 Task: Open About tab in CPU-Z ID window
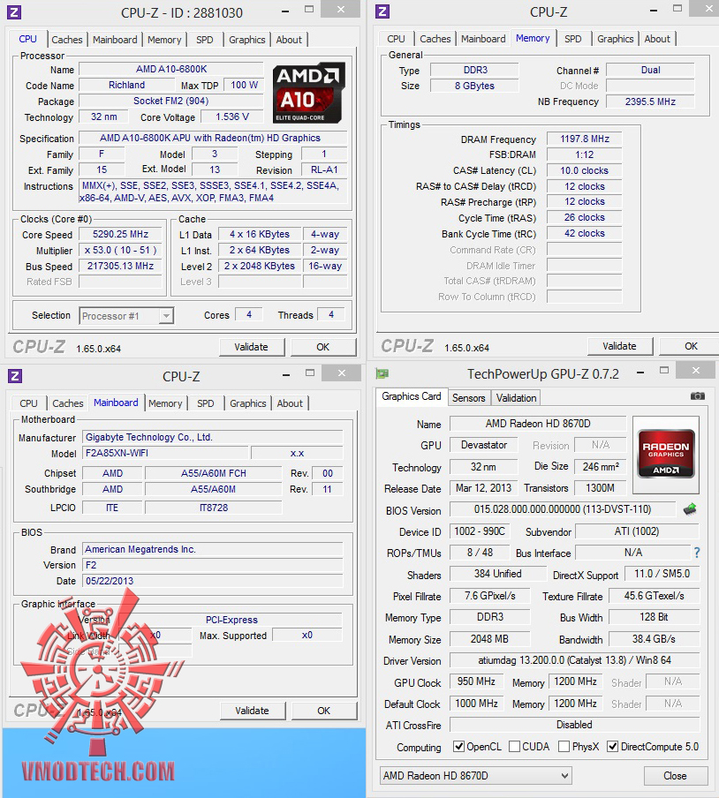pyautogui.click(x=289, y=40)
